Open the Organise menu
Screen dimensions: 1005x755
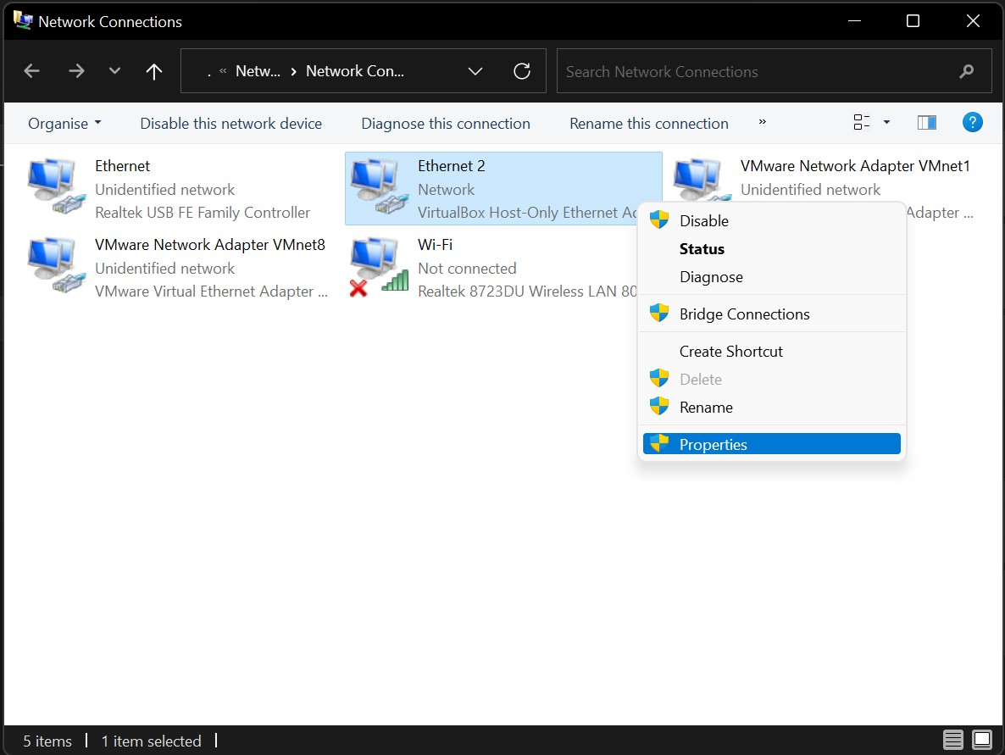click(x=64, y=123)
